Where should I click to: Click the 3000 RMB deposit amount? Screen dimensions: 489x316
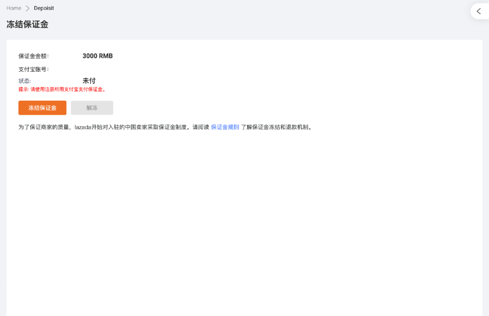pos(97,55)
